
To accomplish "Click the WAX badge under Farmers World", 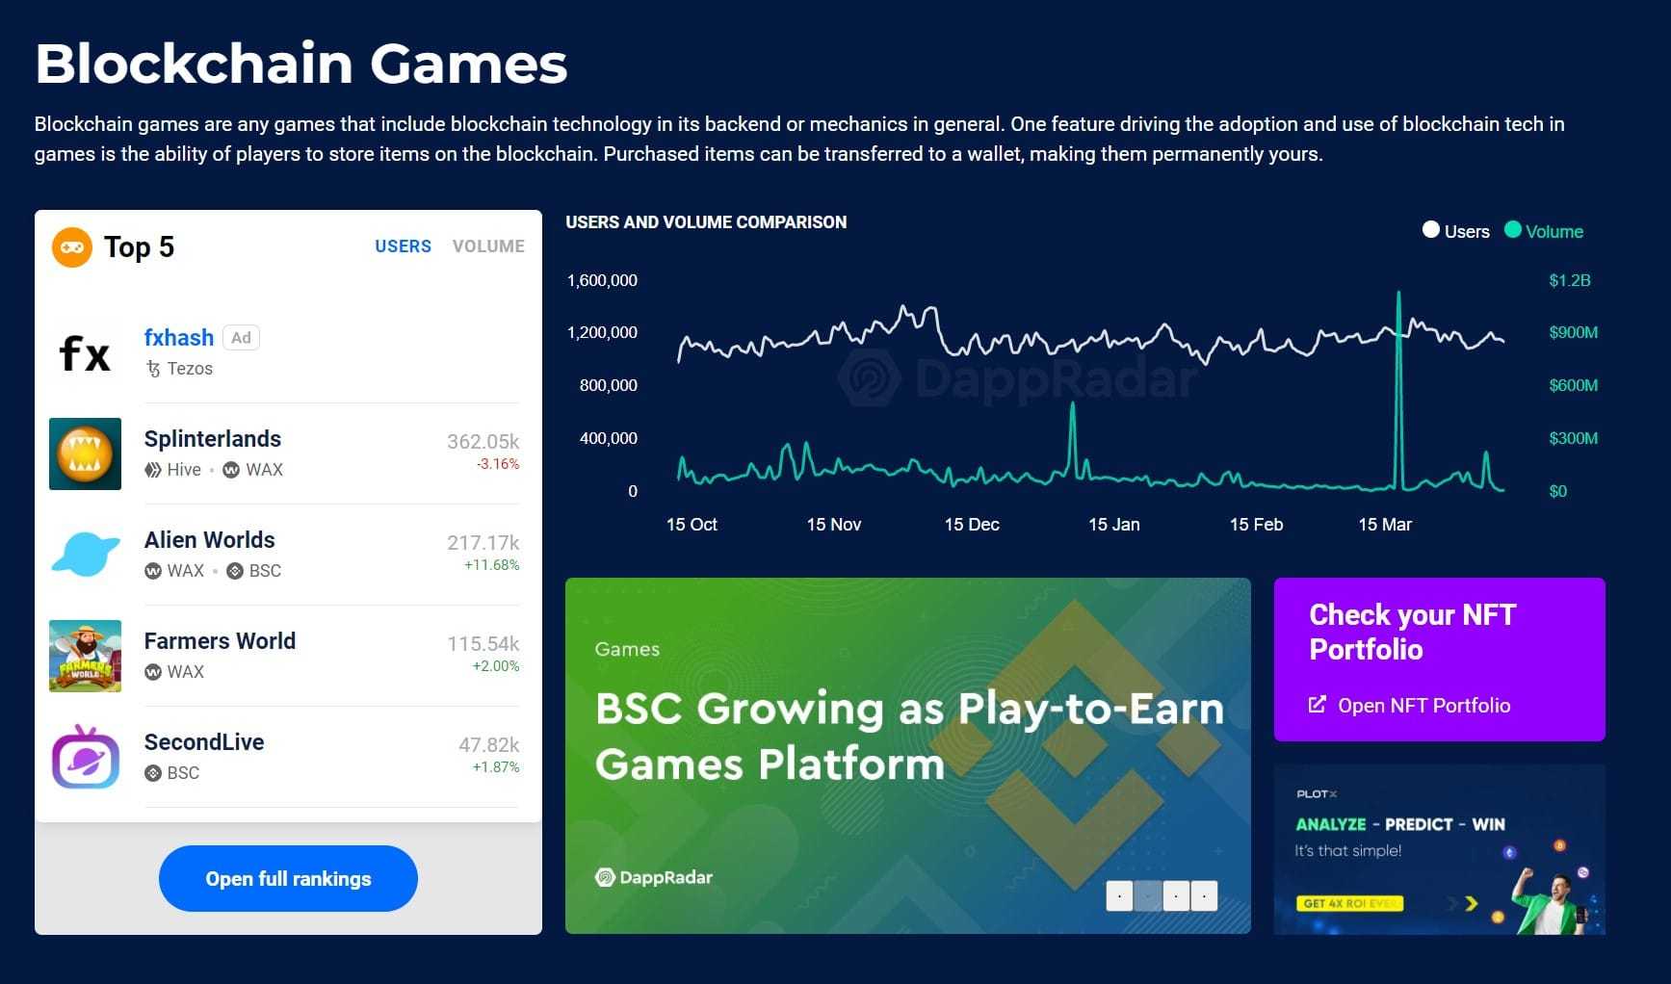I will [x=152, y=672].
